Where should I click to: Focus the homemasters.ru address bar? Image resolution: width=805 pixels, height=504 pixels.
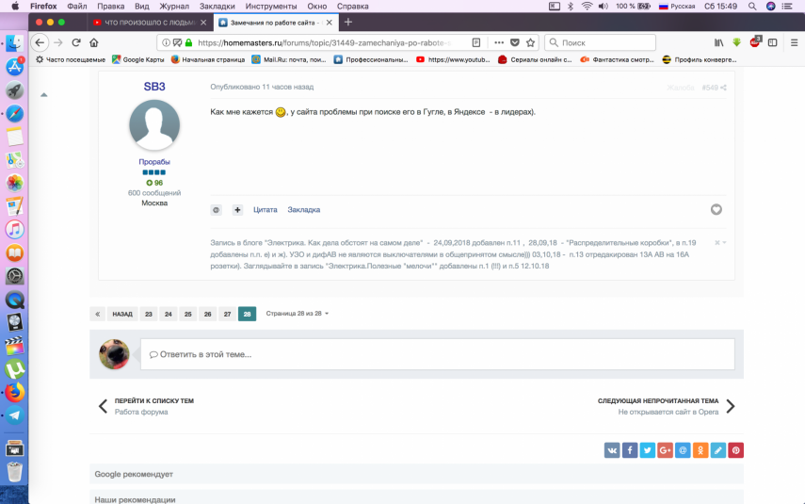point(324,42)
